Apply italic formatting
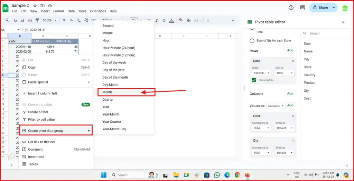 coord(157,20)
